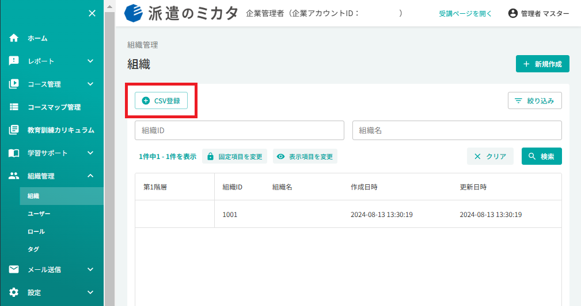
Task: Click the settings gear icon
Action: [x=14, y=292]
